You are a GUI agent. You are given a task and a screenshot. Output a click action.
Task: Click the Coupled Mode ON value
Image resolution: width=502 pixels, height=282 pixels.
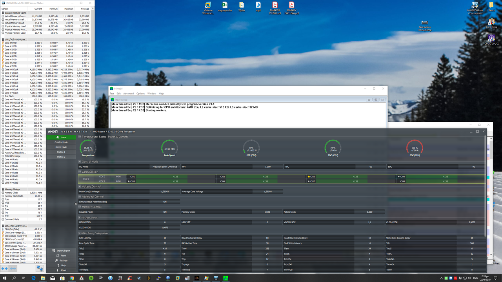click(165, 212)
